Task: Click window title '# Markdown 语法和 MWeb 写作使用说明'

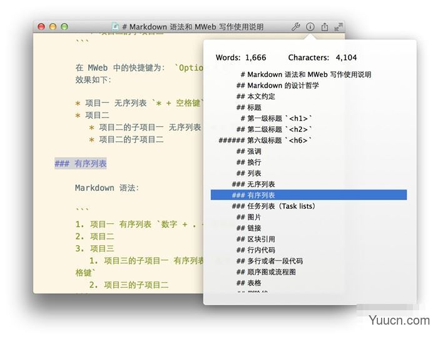Action: coord(193,27)
